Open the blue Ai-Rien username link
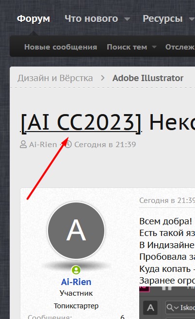Image resolution: width=195 pixels, height=319 pixels. (76, 282)
